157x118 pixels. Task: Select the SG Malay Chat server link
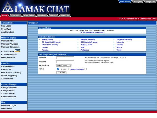51,42
